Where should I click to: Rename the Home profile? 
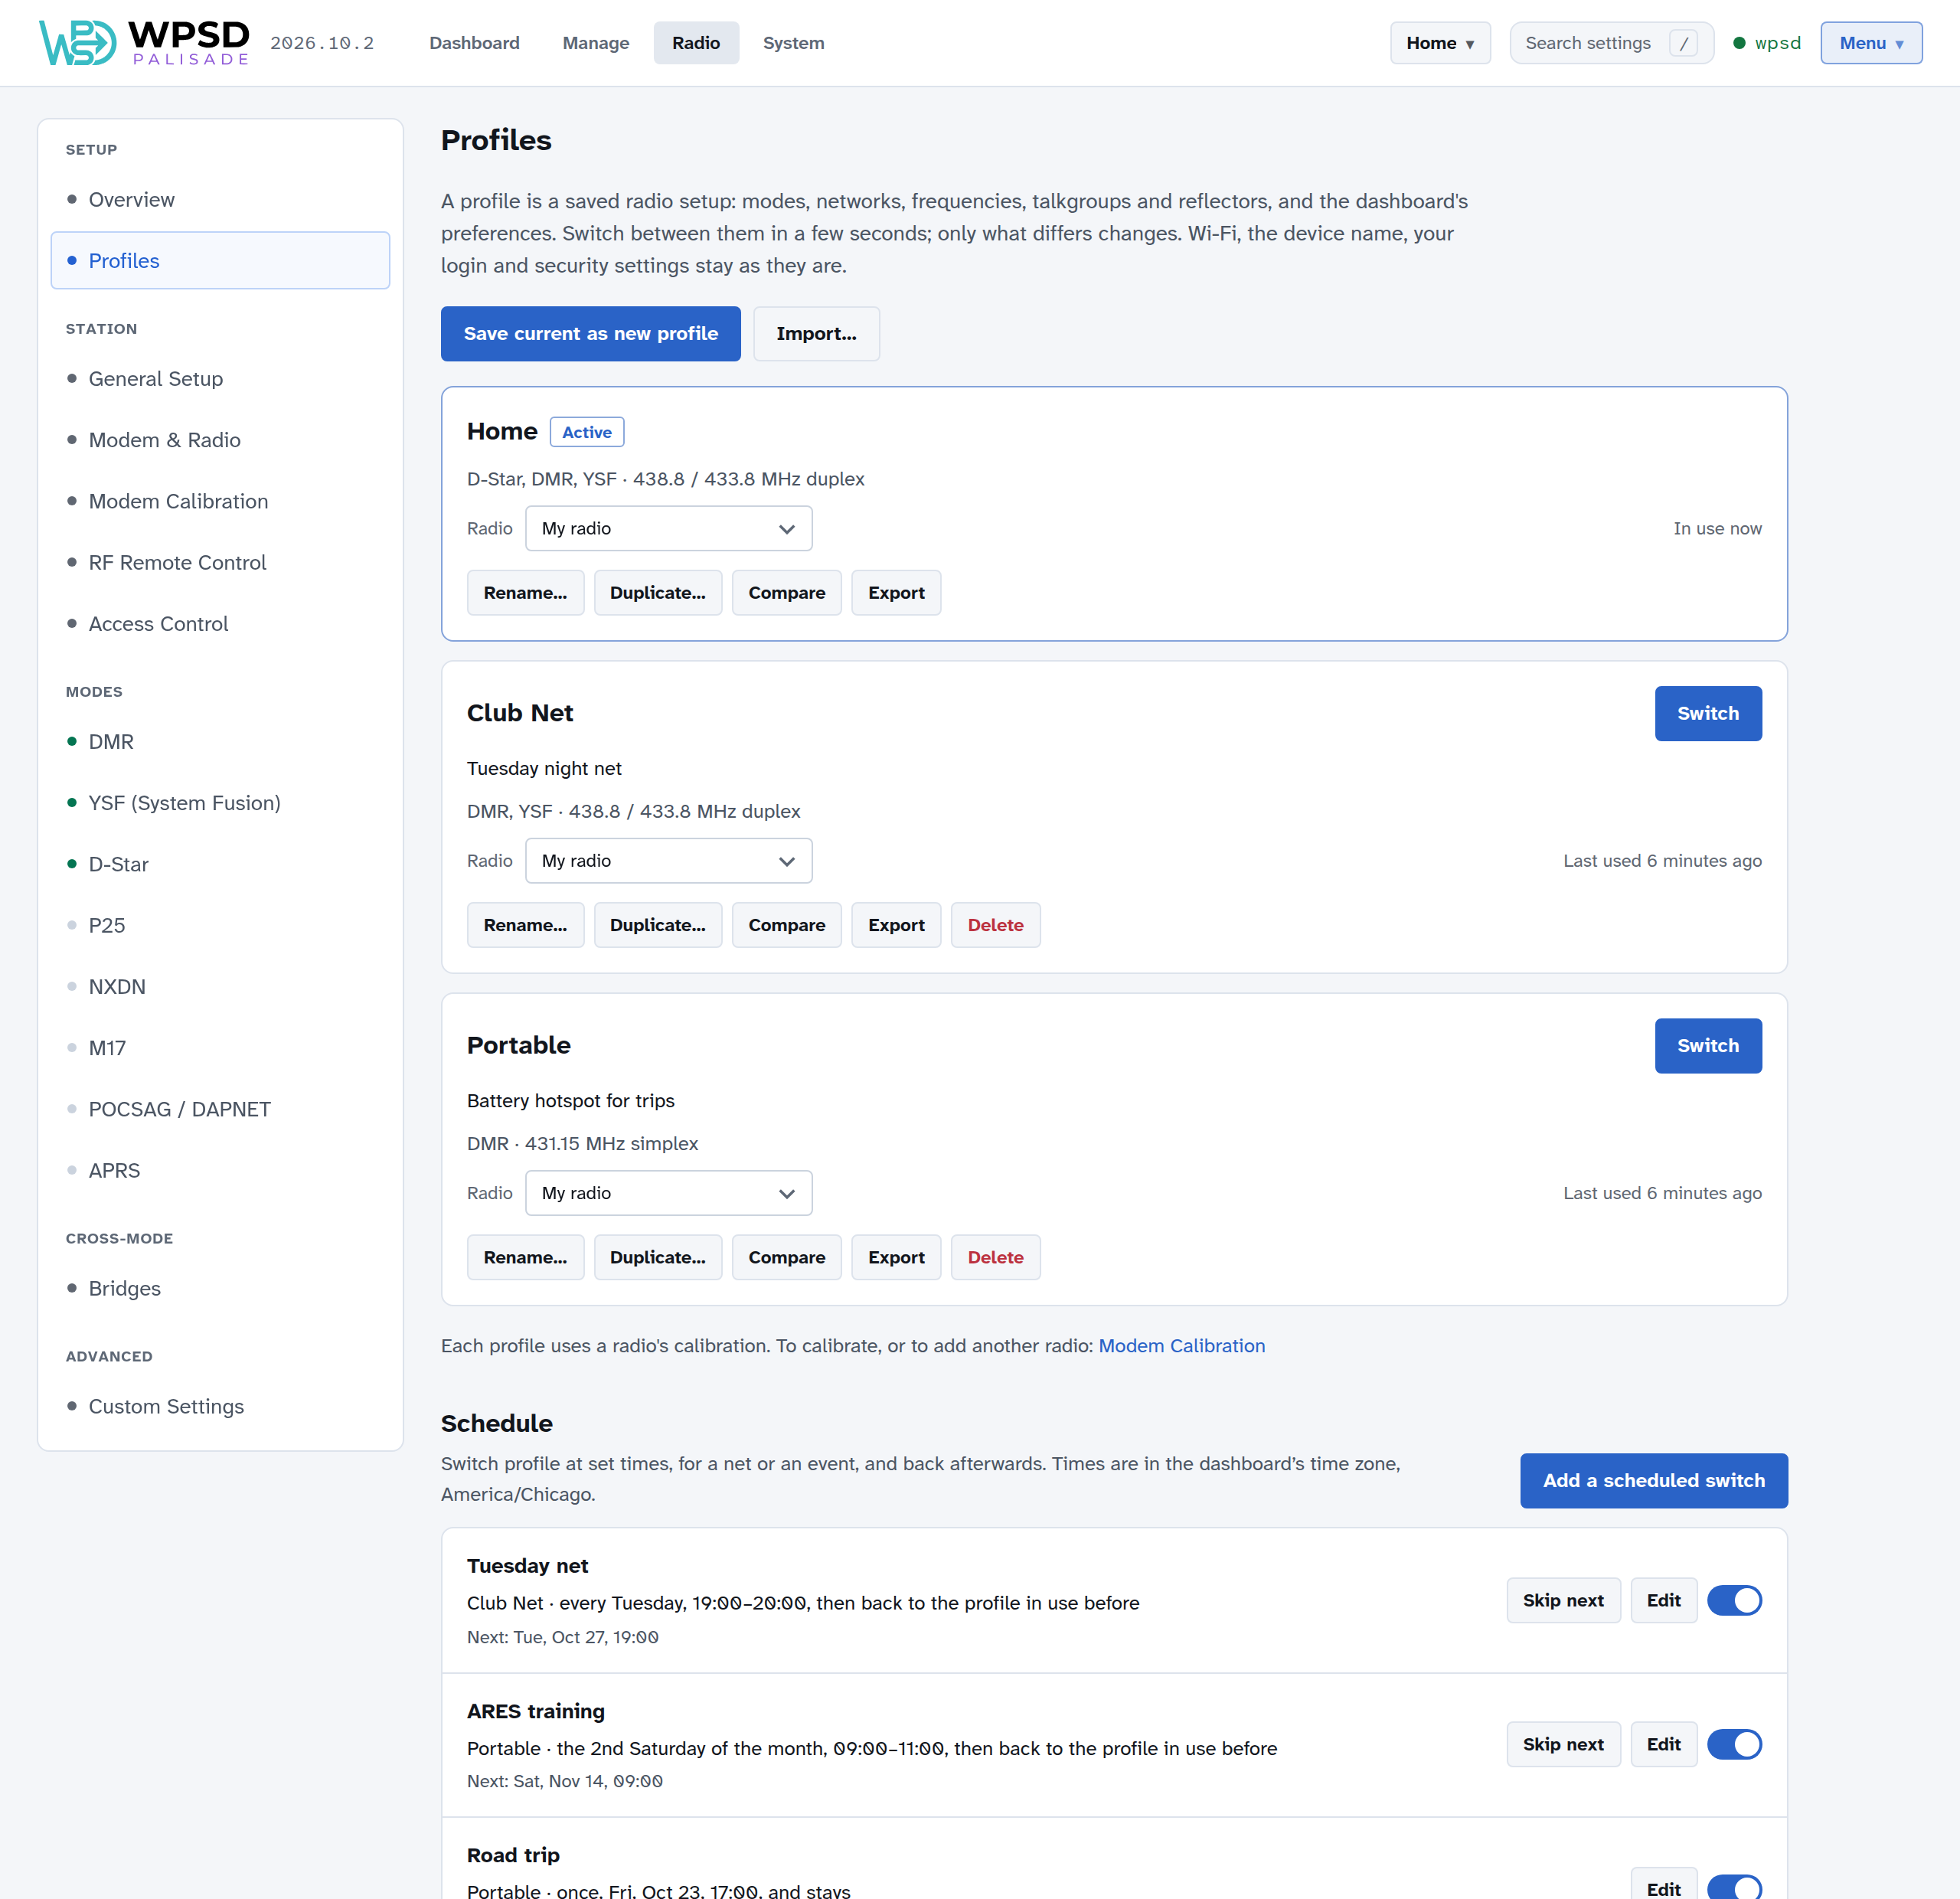pyautogui.click(x=525, y=593)
